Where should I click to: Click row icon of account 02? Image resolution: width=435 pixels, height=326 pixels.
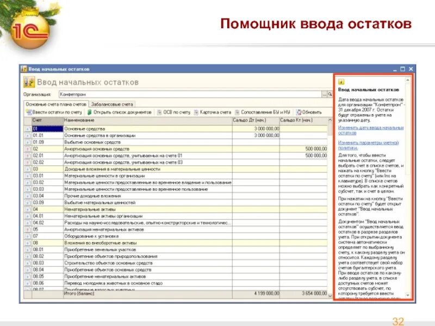28,149
